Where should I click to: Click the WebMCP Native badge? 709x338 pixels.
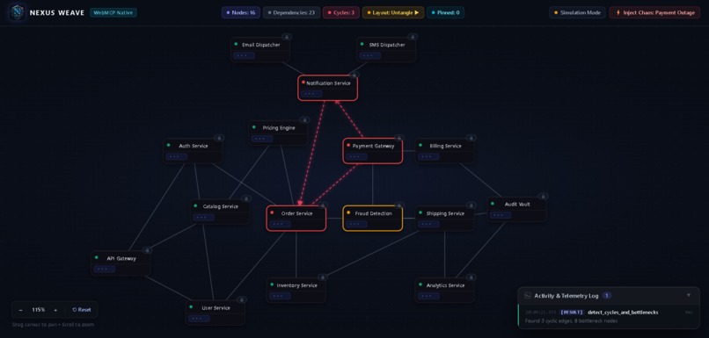coord(113,12)
